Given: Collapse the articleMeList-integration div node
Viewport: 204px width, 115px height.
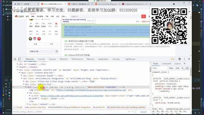Looking at the screenshot, I should pos(21,79).
